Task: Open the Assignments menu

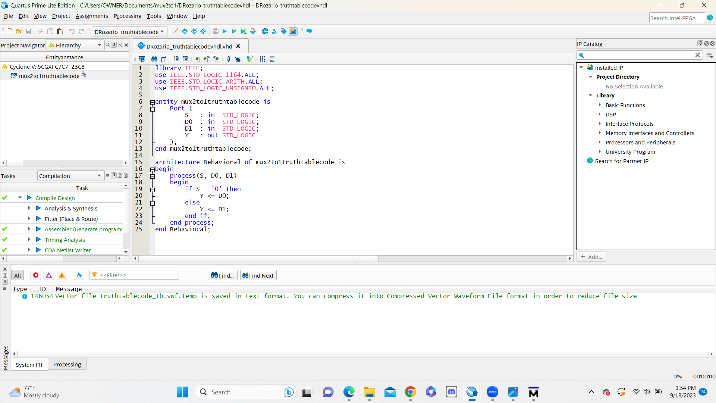Action: [x=92, y=16]
